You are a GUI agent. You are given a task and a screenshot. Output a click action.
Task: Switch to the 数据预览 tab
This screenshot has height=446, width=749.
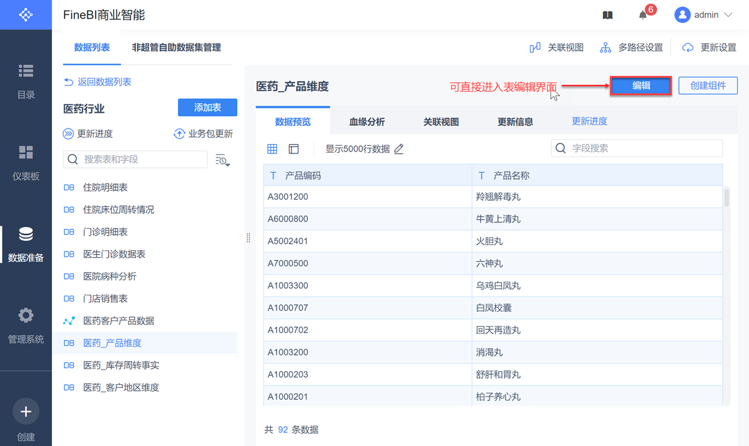point(293,122)
